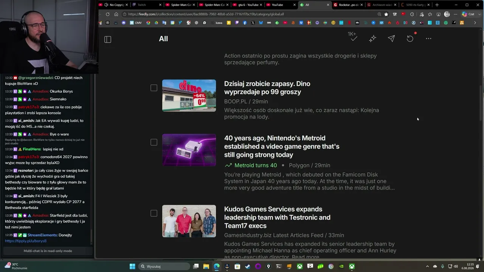
Task: Click the Wyszukaj taskbar search box
Action: click(x=164, y=266)
